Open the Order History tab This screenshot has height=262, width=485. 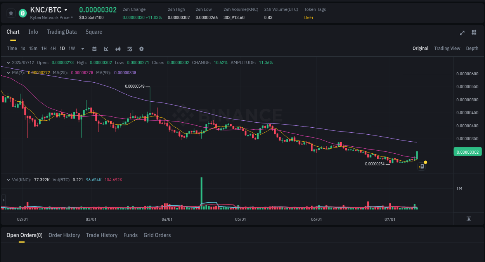point(64,235)
